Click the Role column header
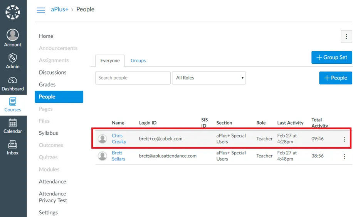353x217 pixels. [x=261, y=123]
